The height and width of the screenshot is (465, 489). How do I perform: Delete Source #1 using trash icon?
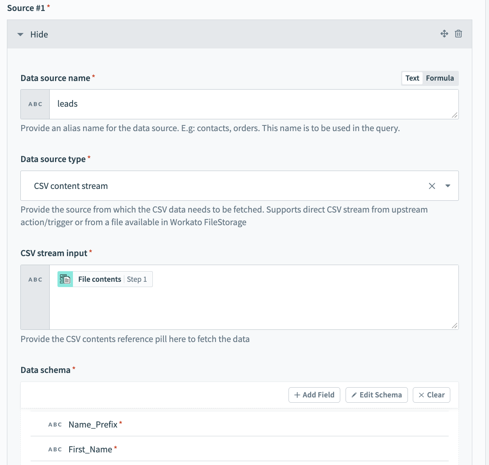tap(458, 34)
